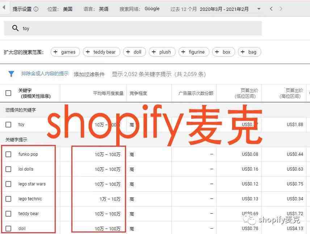The image size is (310, 234).
Task: Click the results count 显示 2,052 条关键字提示
Action: click(142, 74)
